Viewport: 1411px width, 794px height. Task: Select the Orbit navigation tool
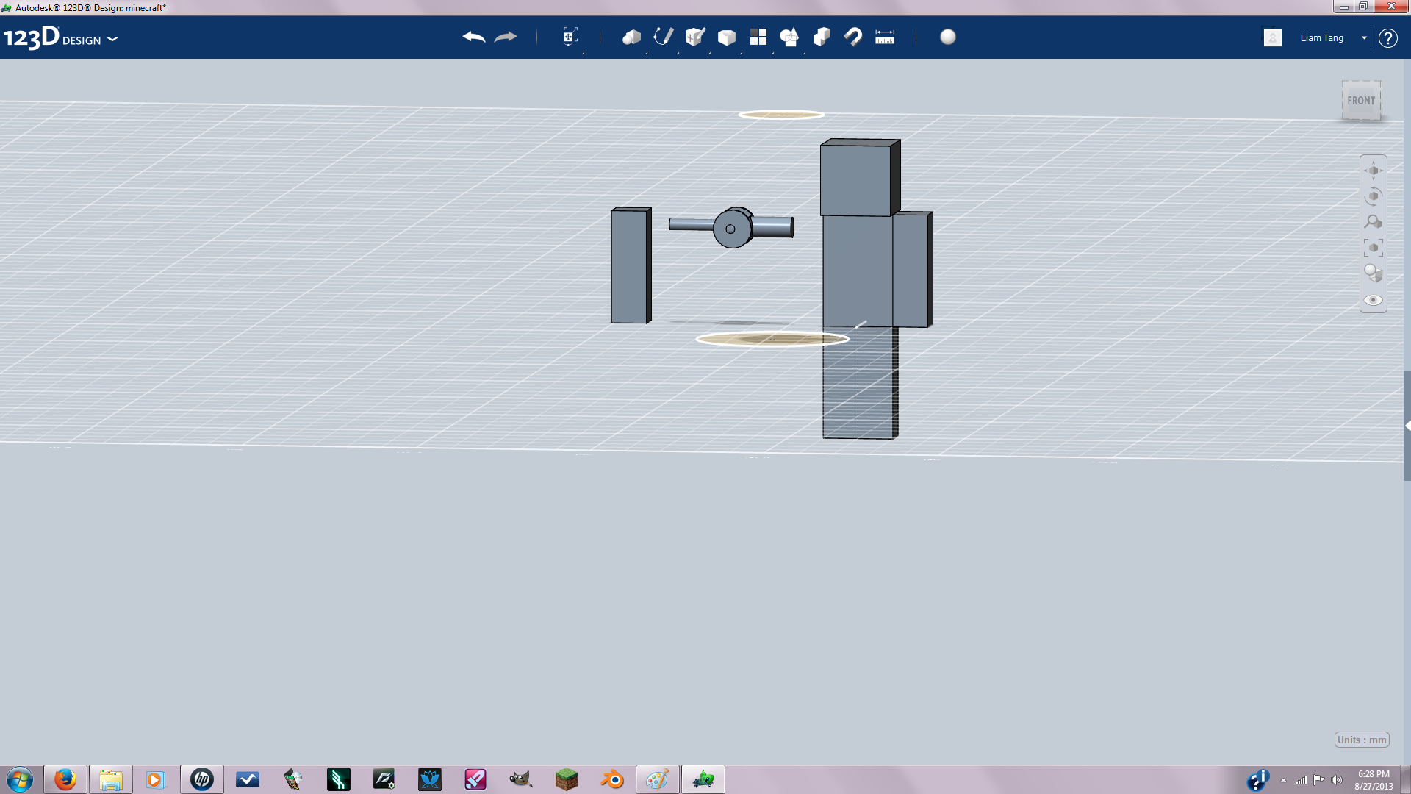[x=1374, y=196]
